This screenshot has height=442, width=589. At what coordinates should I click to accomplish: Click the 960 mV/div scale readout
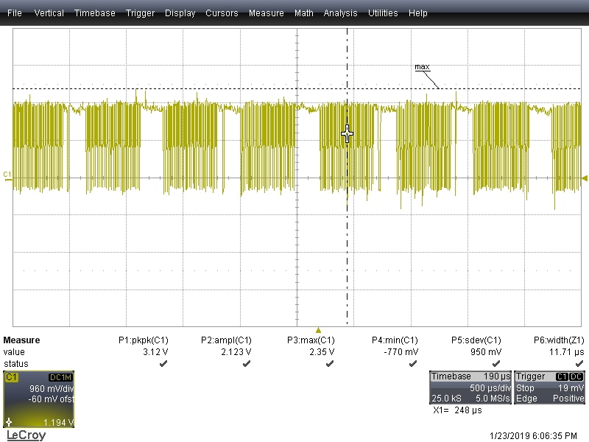click(52, 389)
